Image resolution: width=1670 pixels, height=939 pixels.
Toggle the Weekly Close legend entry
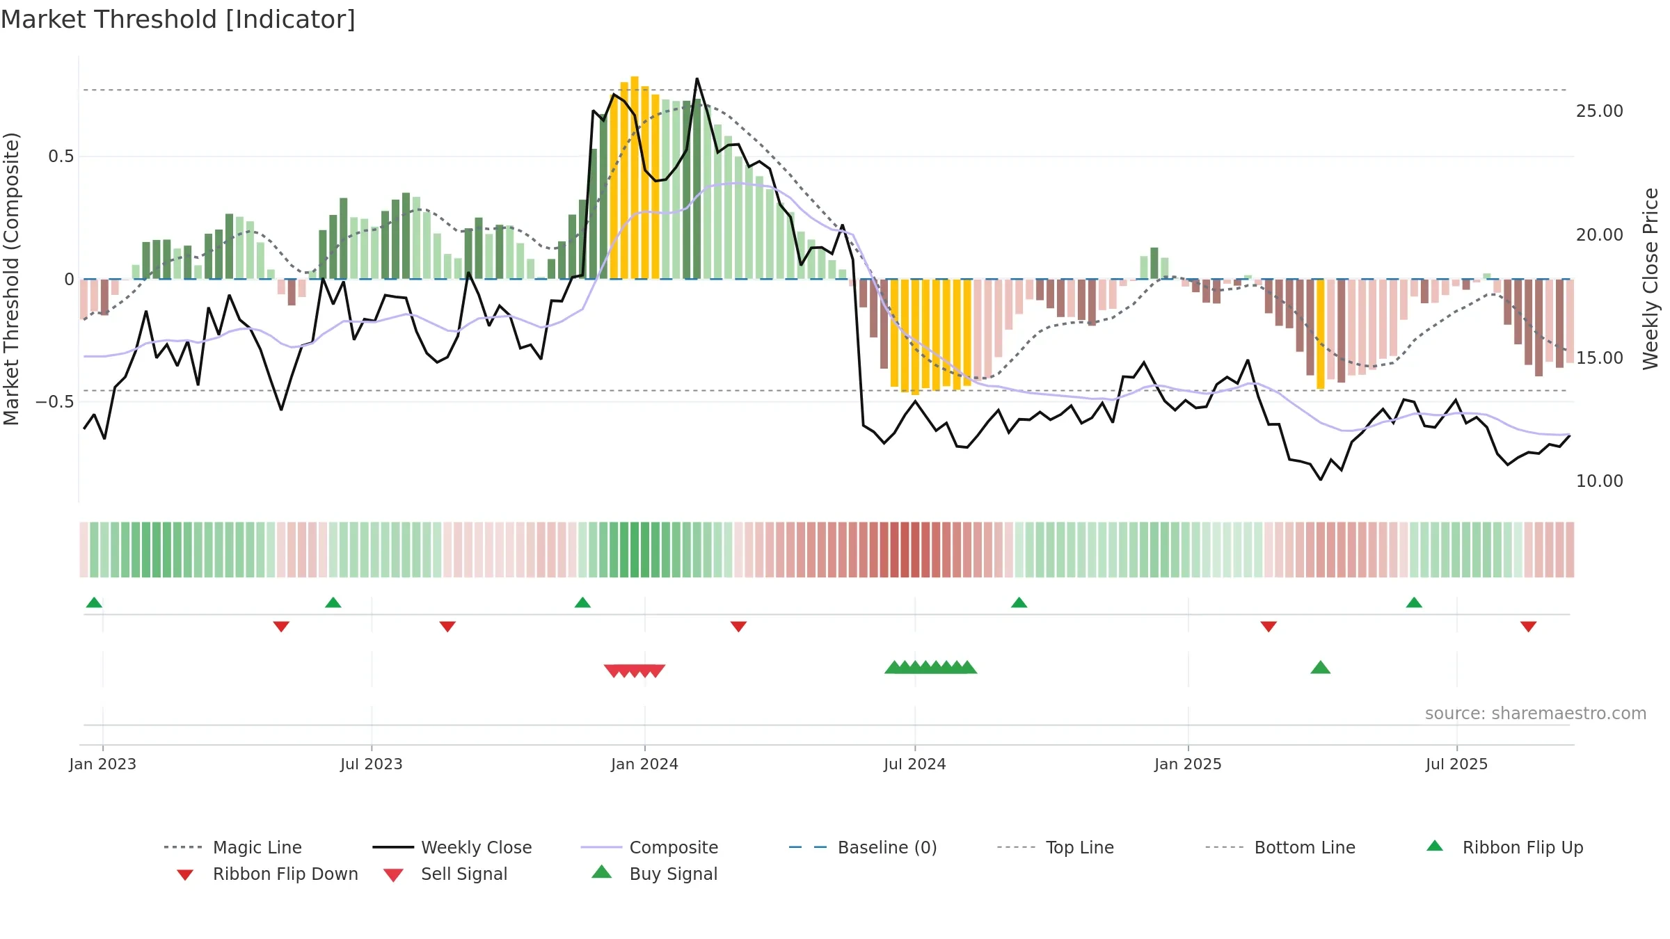452,847
